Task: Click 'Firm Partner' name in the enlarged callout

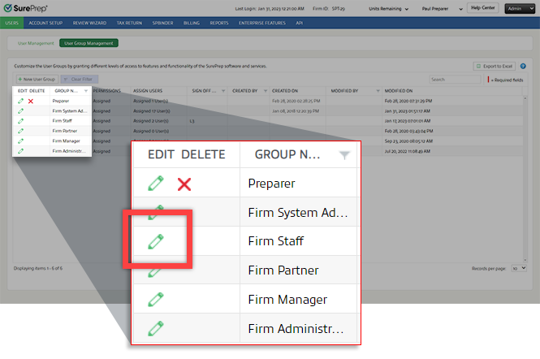Action: pyautogui.click(x=283, y=270)
